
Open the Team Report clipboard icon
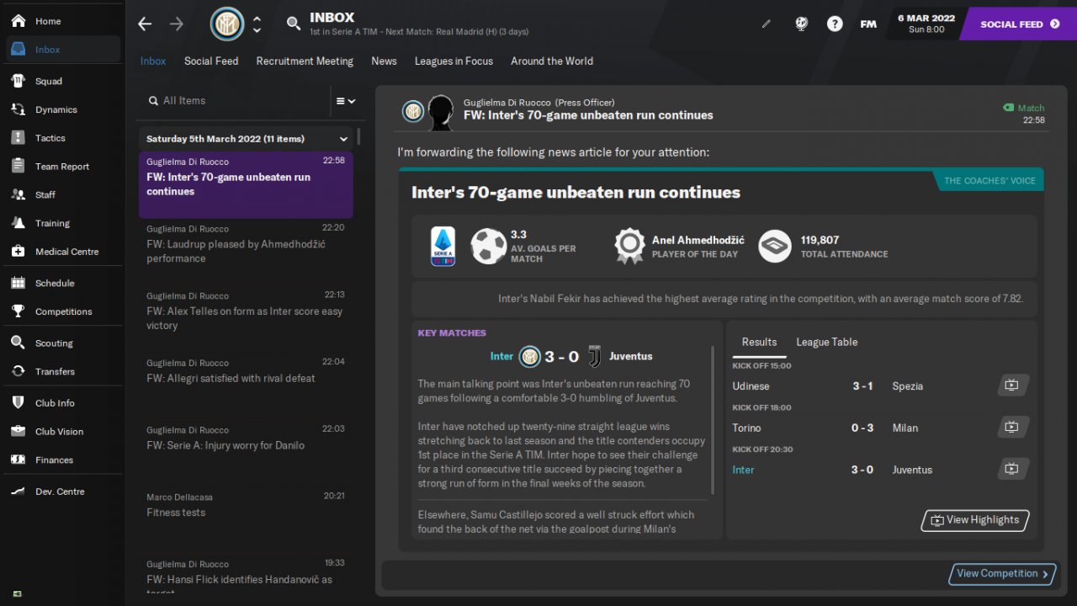coord(18,166)
